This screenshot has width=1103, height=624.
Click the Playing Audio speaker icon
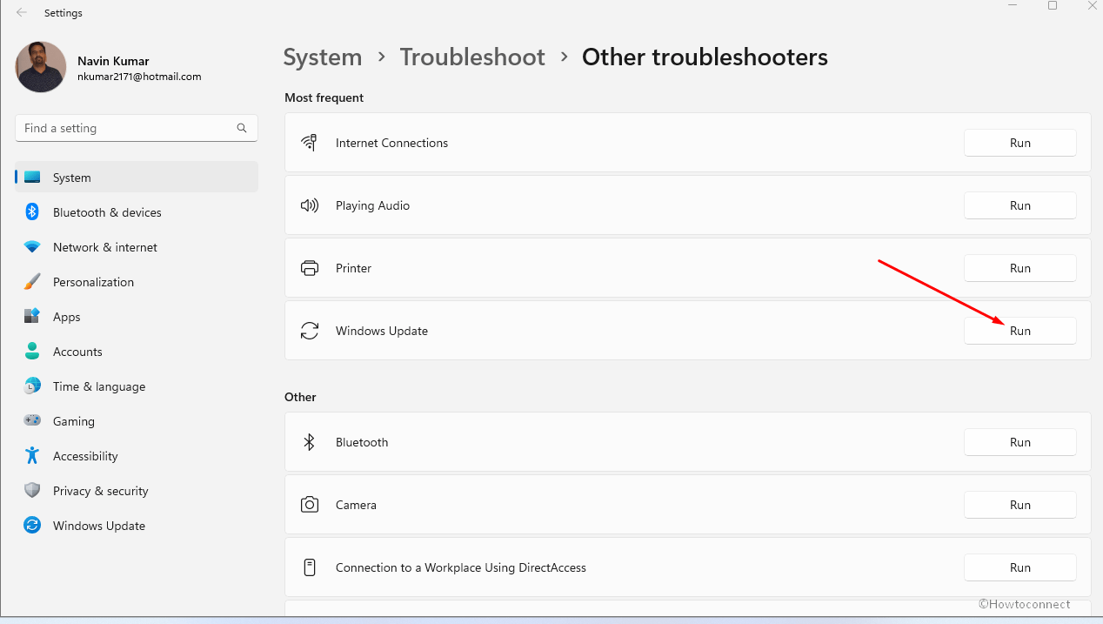click(x=309, y=205)
